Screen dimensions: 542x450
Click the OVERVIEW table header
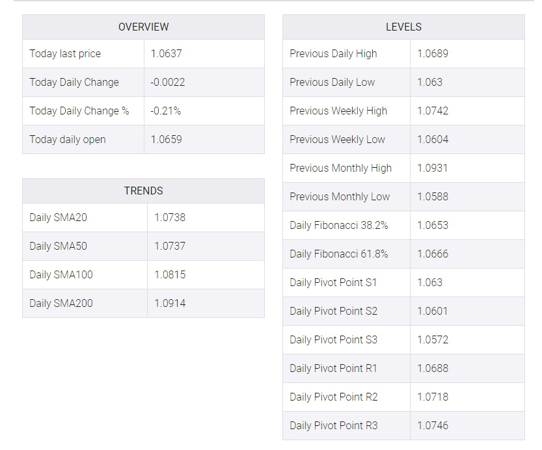143,27
